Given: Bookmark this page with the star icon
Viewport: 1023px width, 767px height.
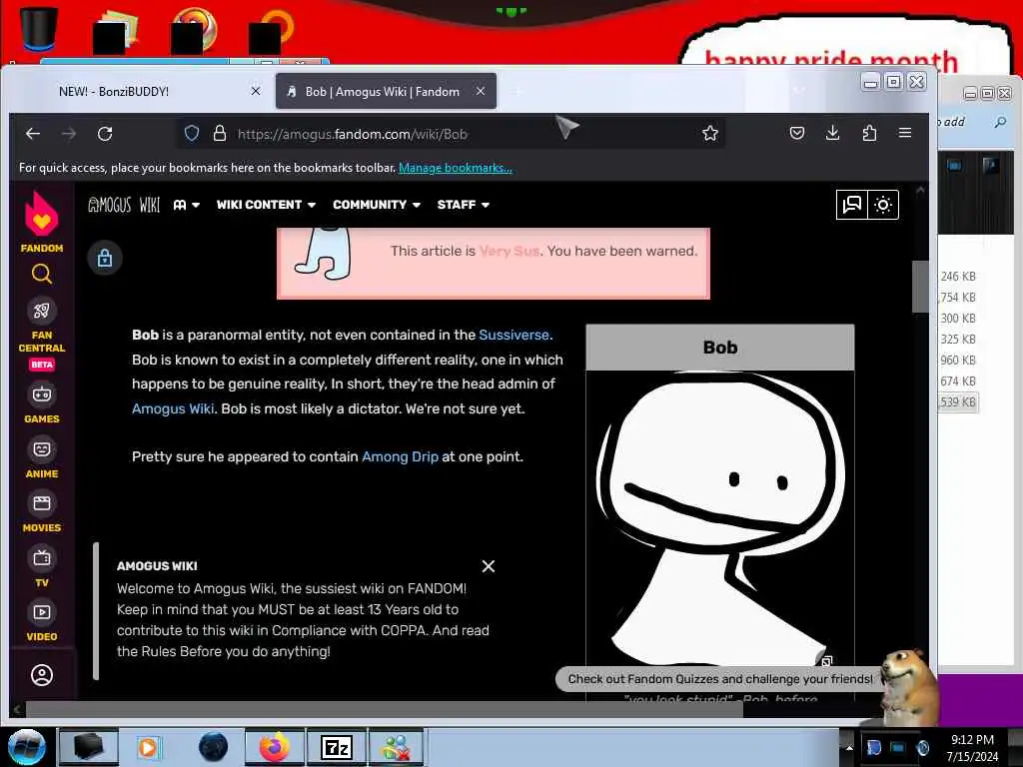Looking at the screenshot, I should click(710, 134).
